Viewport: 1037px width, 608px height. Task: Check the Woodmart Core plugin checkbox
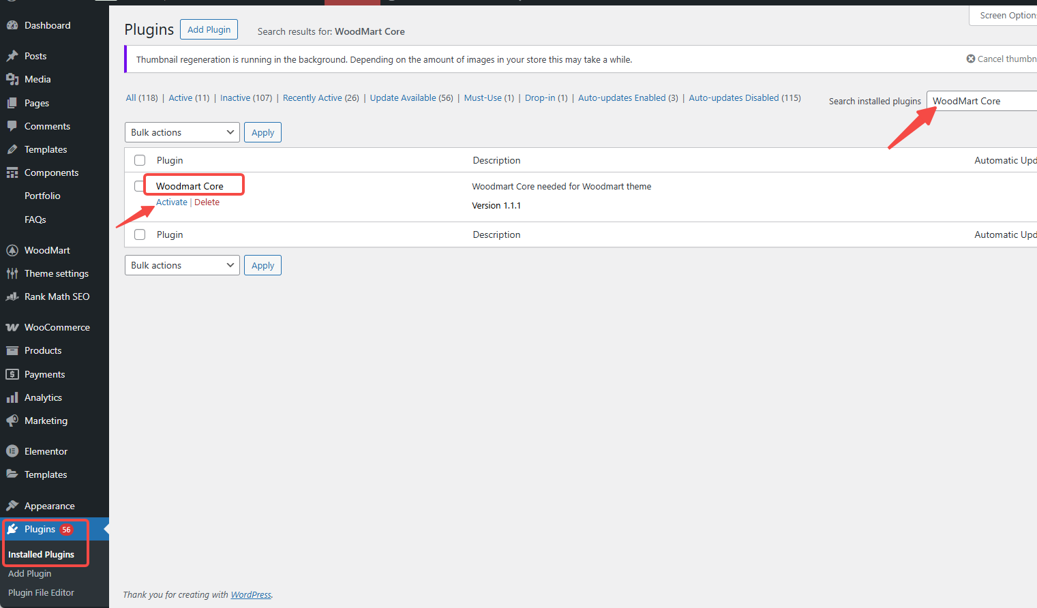coord(140,186)
